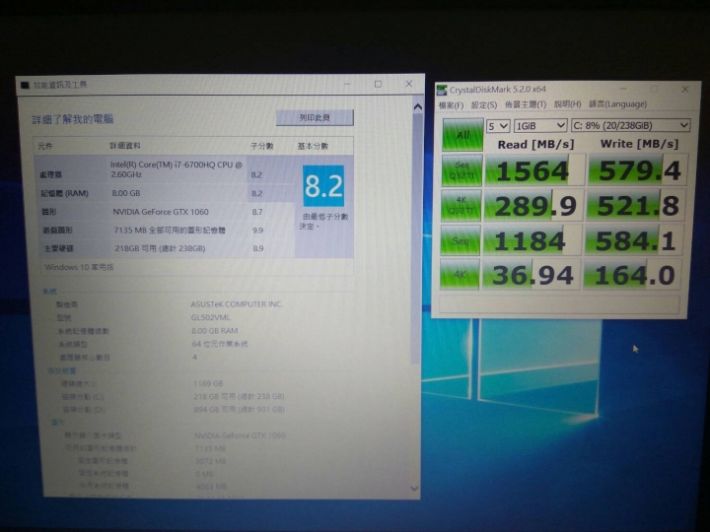Click the 164.0 4K write result
This screenshot has height=532, width=710.
point(632,274)
